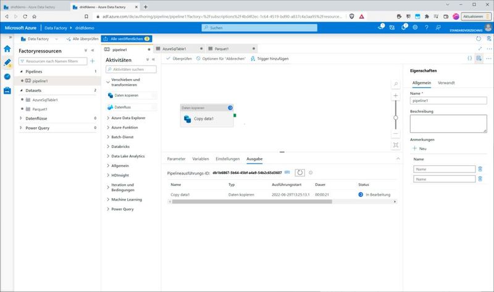Collapse the Factoryressourcen panel
Viewport: 494px width, 292px height.
(x=93, y=51)
